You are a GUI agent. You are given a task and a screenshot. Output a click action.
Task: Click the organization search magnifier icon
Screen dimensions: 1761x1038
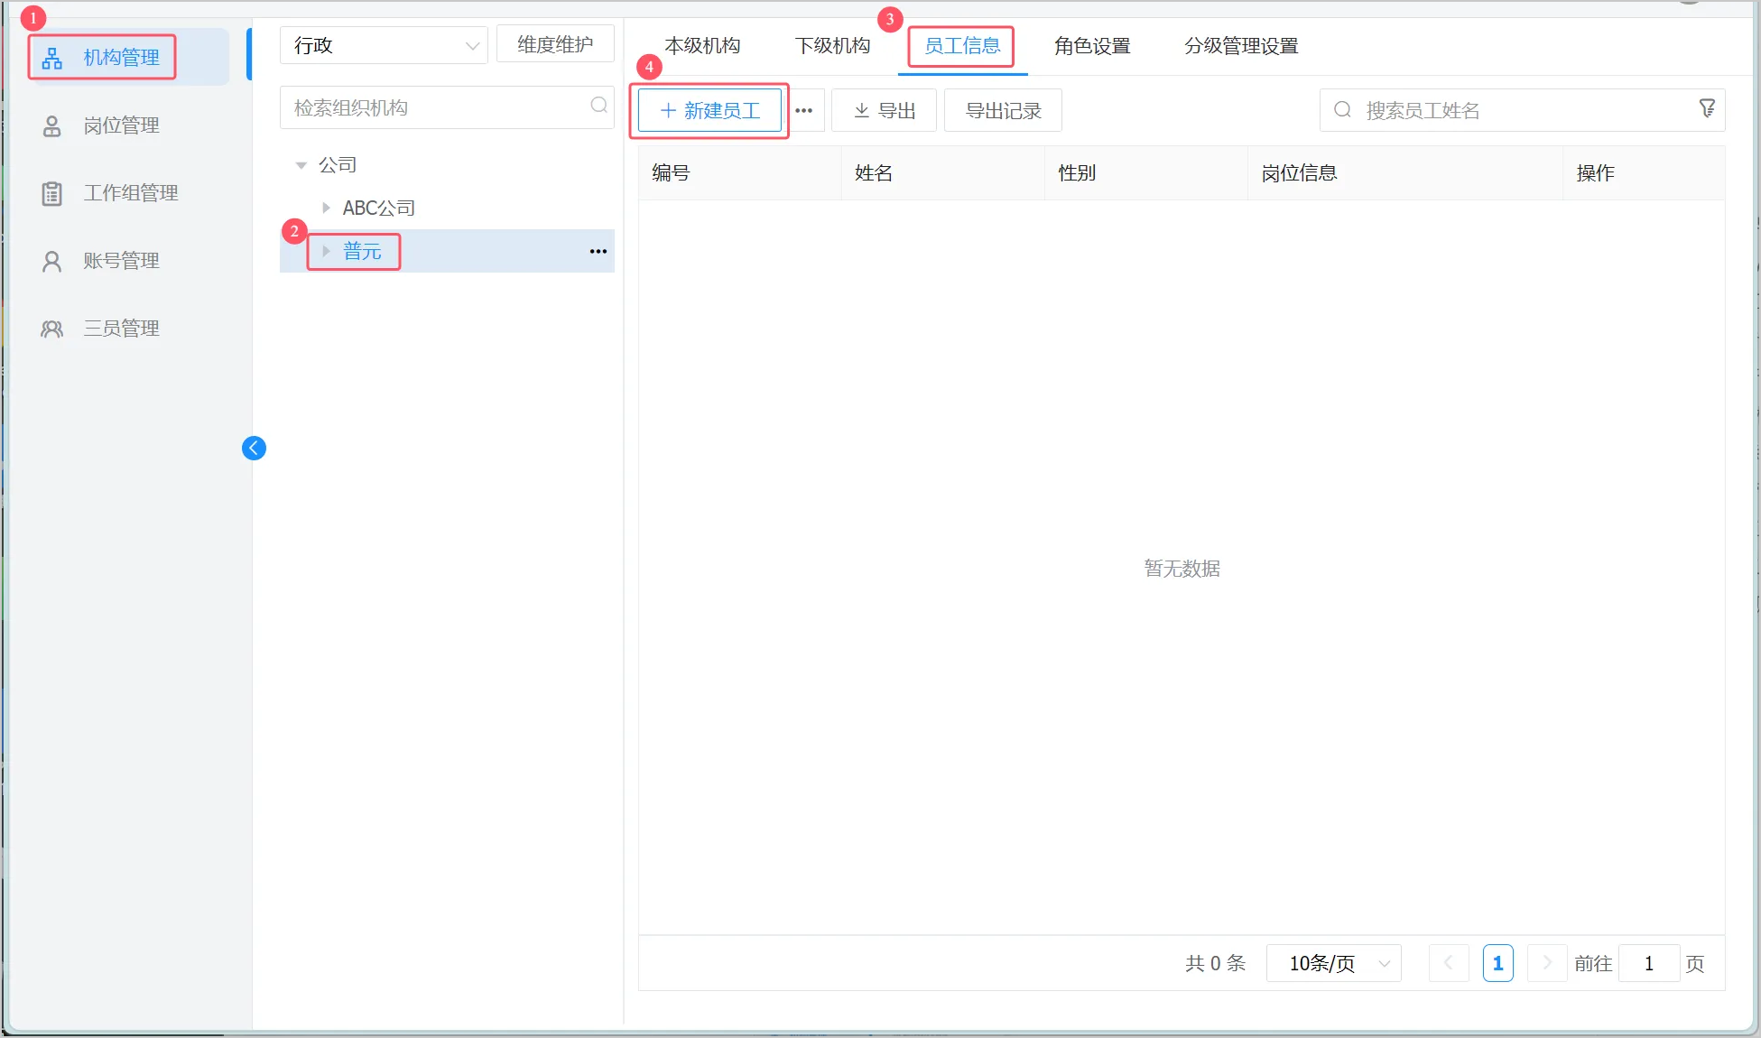tap(598, 106)
